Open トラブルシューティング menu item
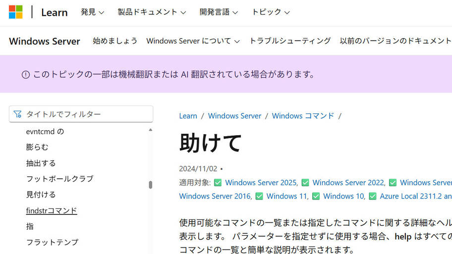This screenshot has width=452, height=254. [x=290, y=41]
